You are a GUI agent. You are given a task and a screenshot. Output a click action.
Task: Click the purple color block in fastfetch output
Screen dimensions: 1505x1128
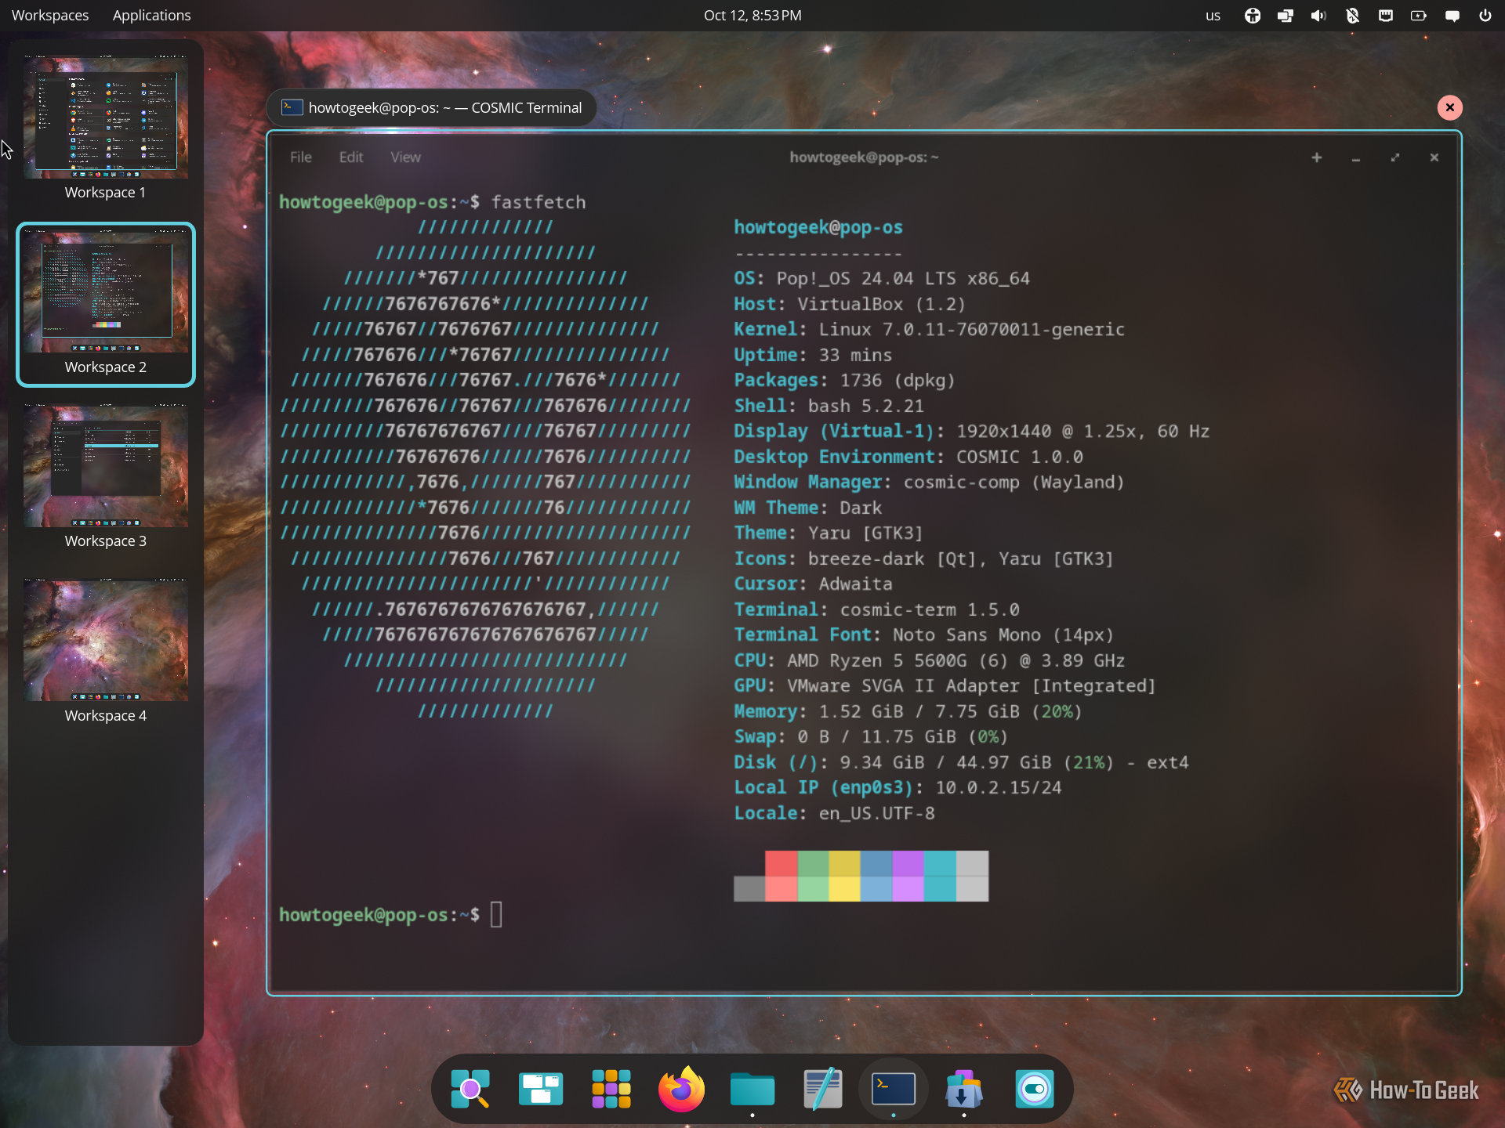908,876
